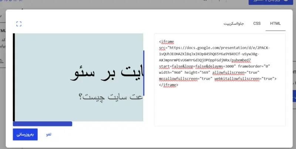Click the slide preview heading text
This screenshot has width=296, height=149.
(107, 73)
